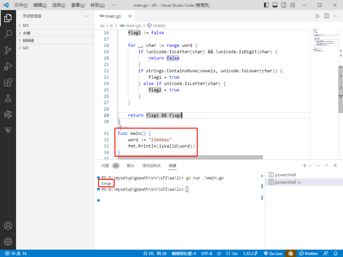Screen dimensions: 343x257
Task: Click breadcrumb folder aa
Action: pos(102,25)
